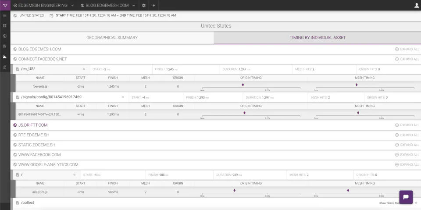The height and width of the screenshot is (210, 421).
Task: Expand all for WWW.GOOGLE-ANALYTICS.COM
Action: (407, 164)
